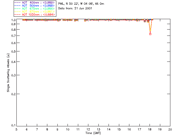Click hour 16 label on the time axis
This screenshot has width=175, height=140.
pos(129,129)
